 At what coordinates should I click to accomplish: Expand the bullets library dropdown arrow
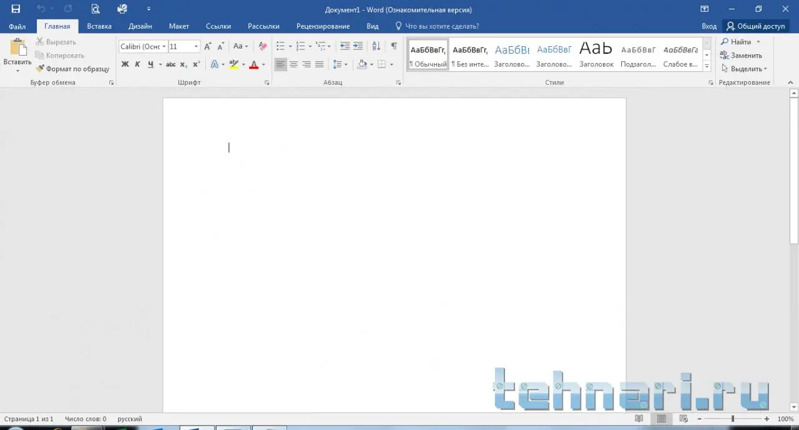[x=290, y=46]
